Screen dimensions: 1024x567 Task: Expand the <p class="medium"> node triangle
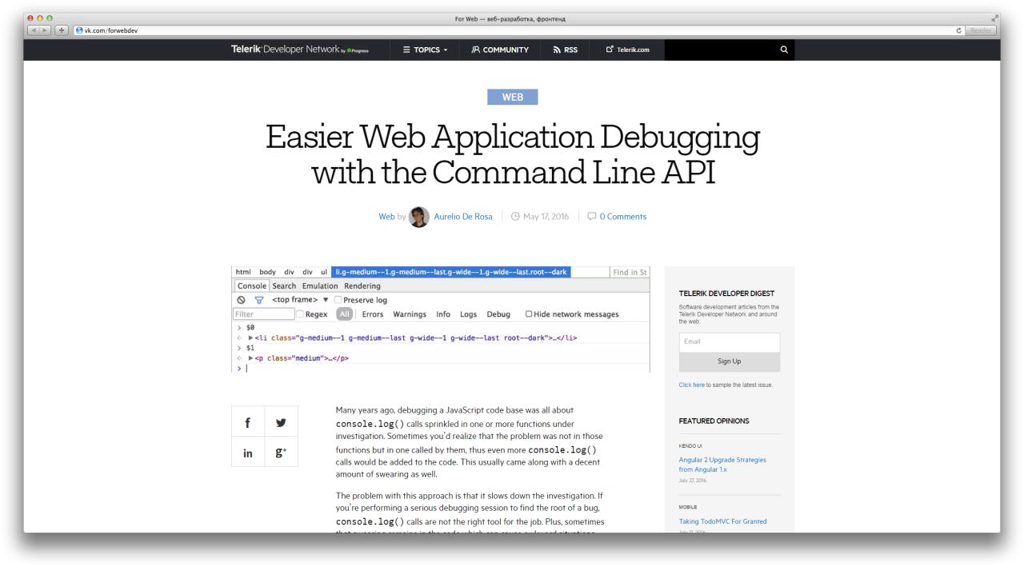[250, 358]
